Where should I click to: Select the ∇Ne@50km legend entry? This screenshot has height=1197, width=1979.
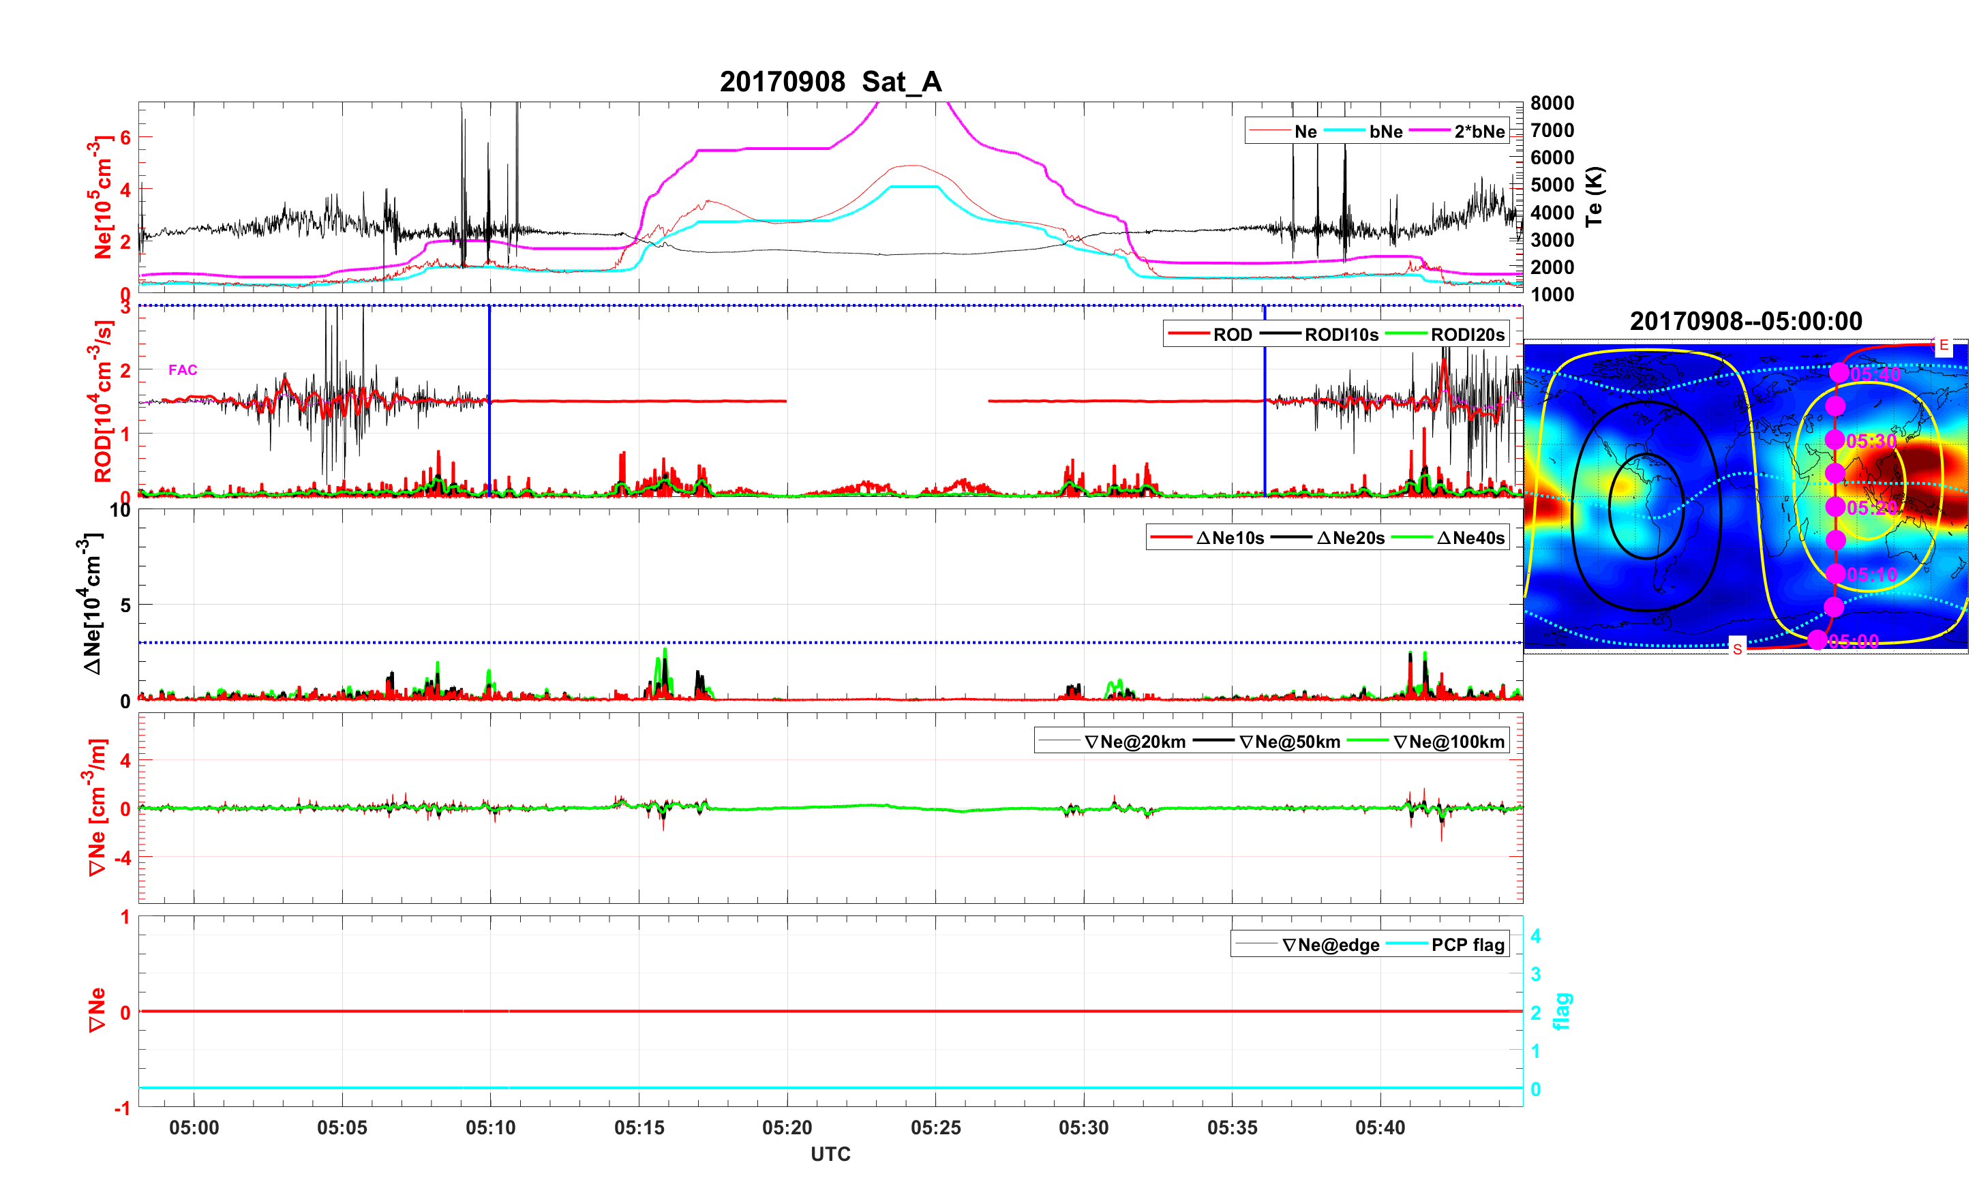[1289, 742]
